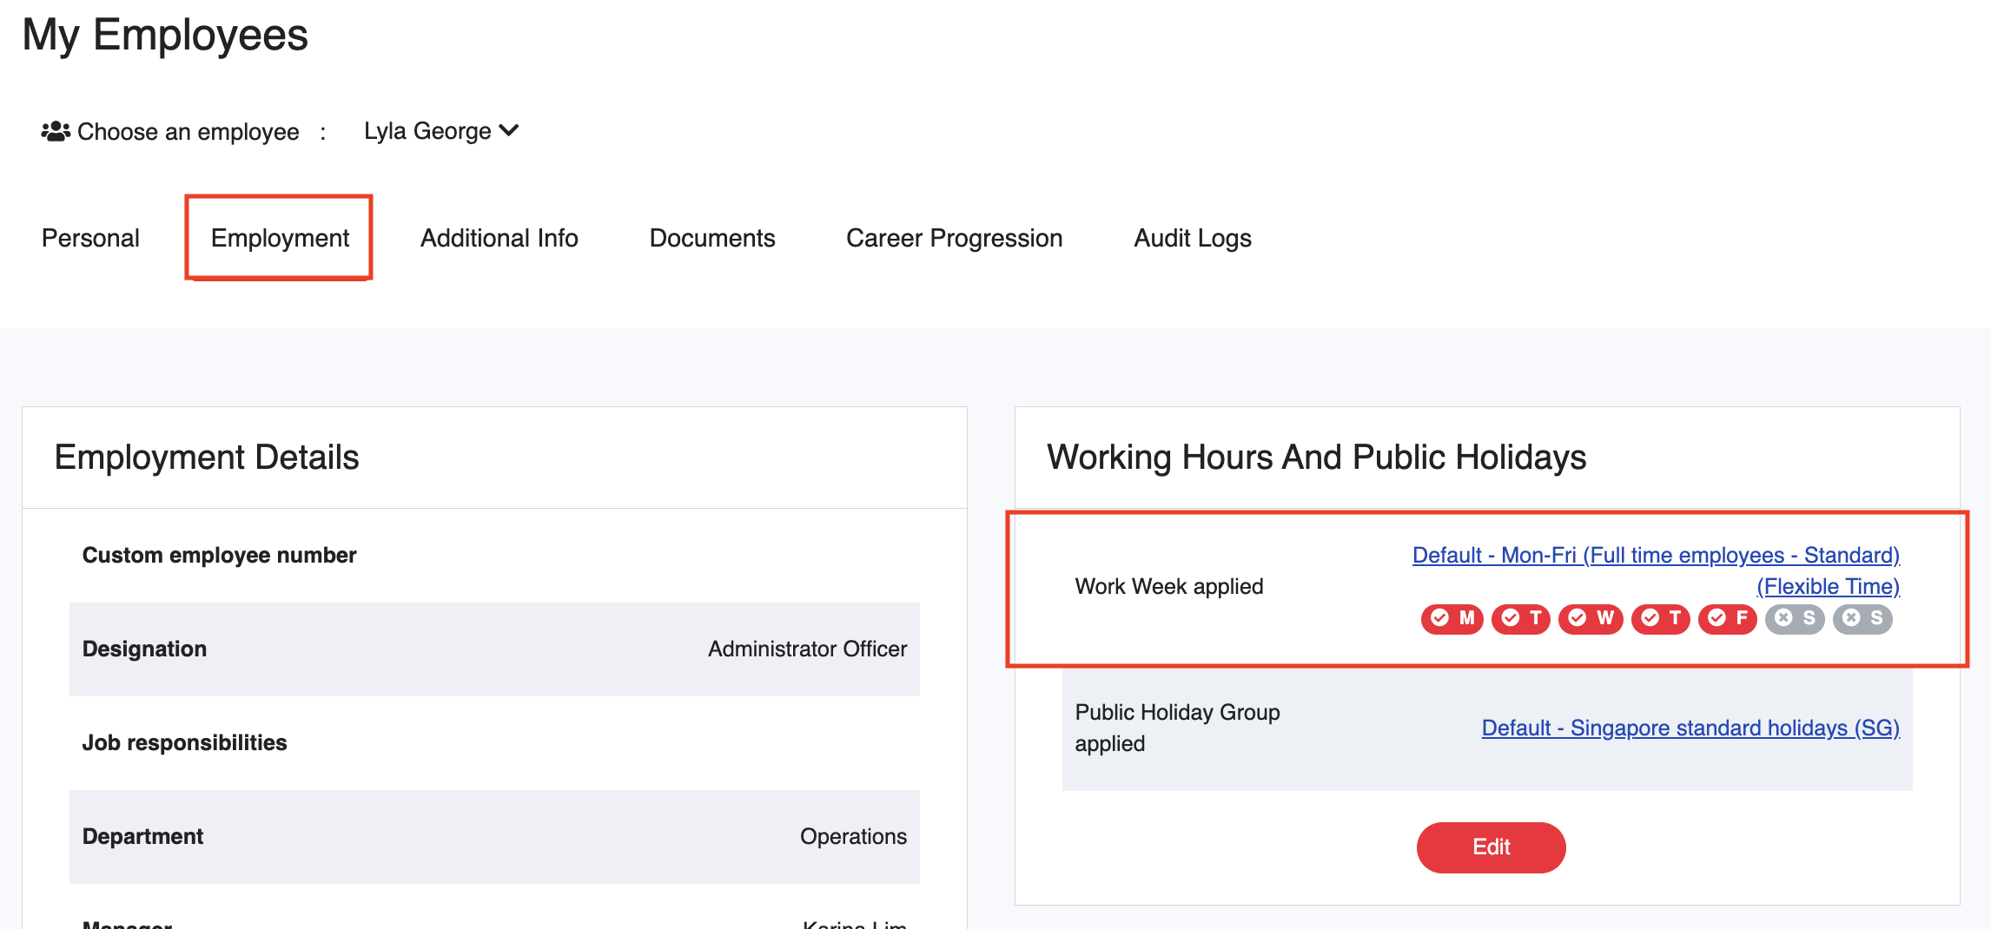Click the grey Sunday non-working badge
1991x929 pixels.
tap(1862, 618)
